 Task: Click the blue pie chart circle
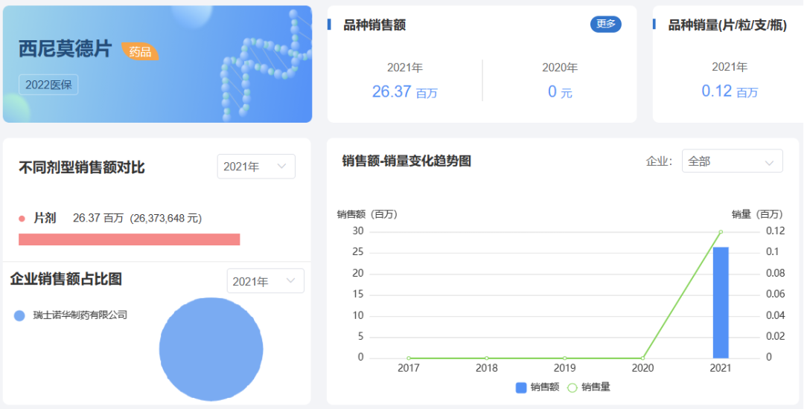click(211, 349)
